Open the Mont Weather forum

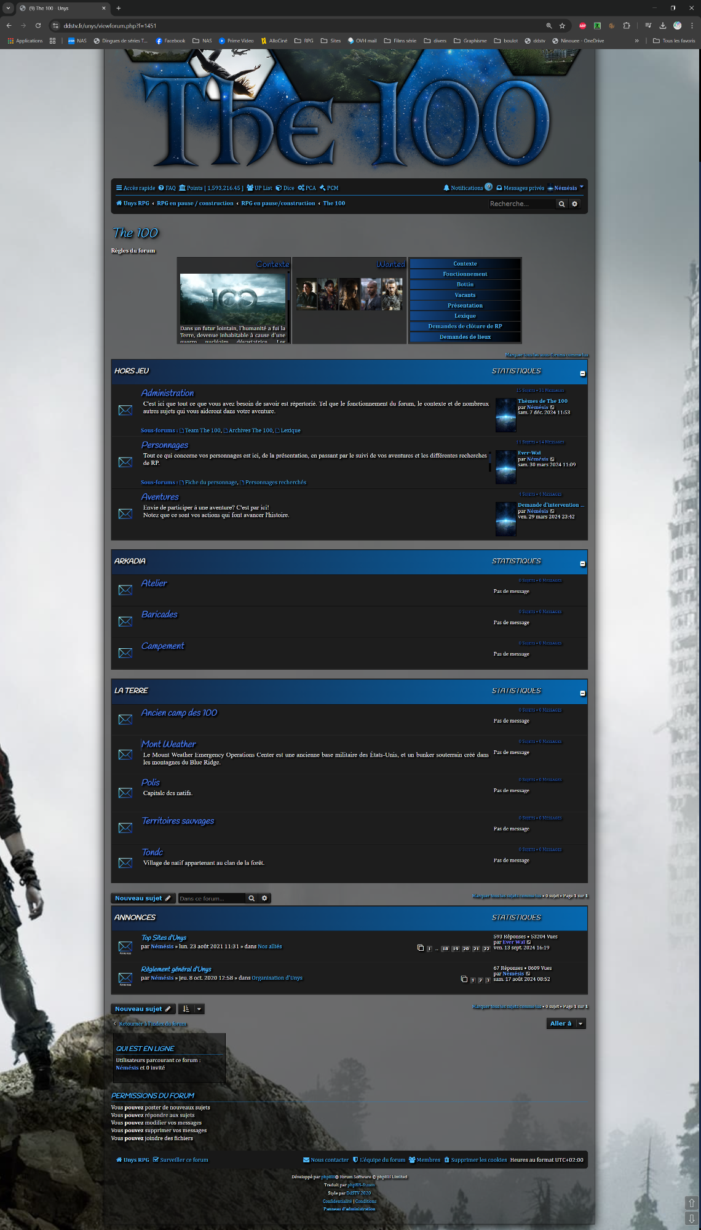[168, 744]
